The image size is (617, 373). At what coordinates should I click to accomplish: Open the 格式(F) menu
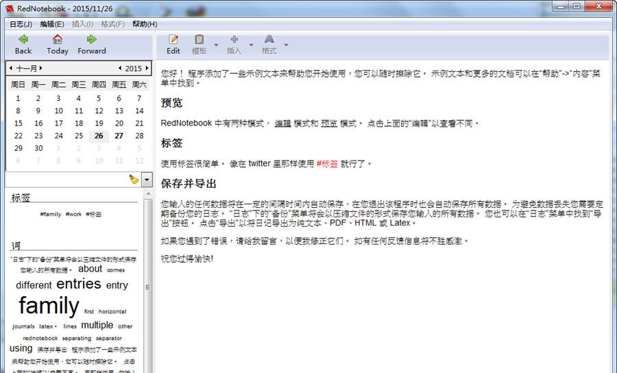pos(112,24)
